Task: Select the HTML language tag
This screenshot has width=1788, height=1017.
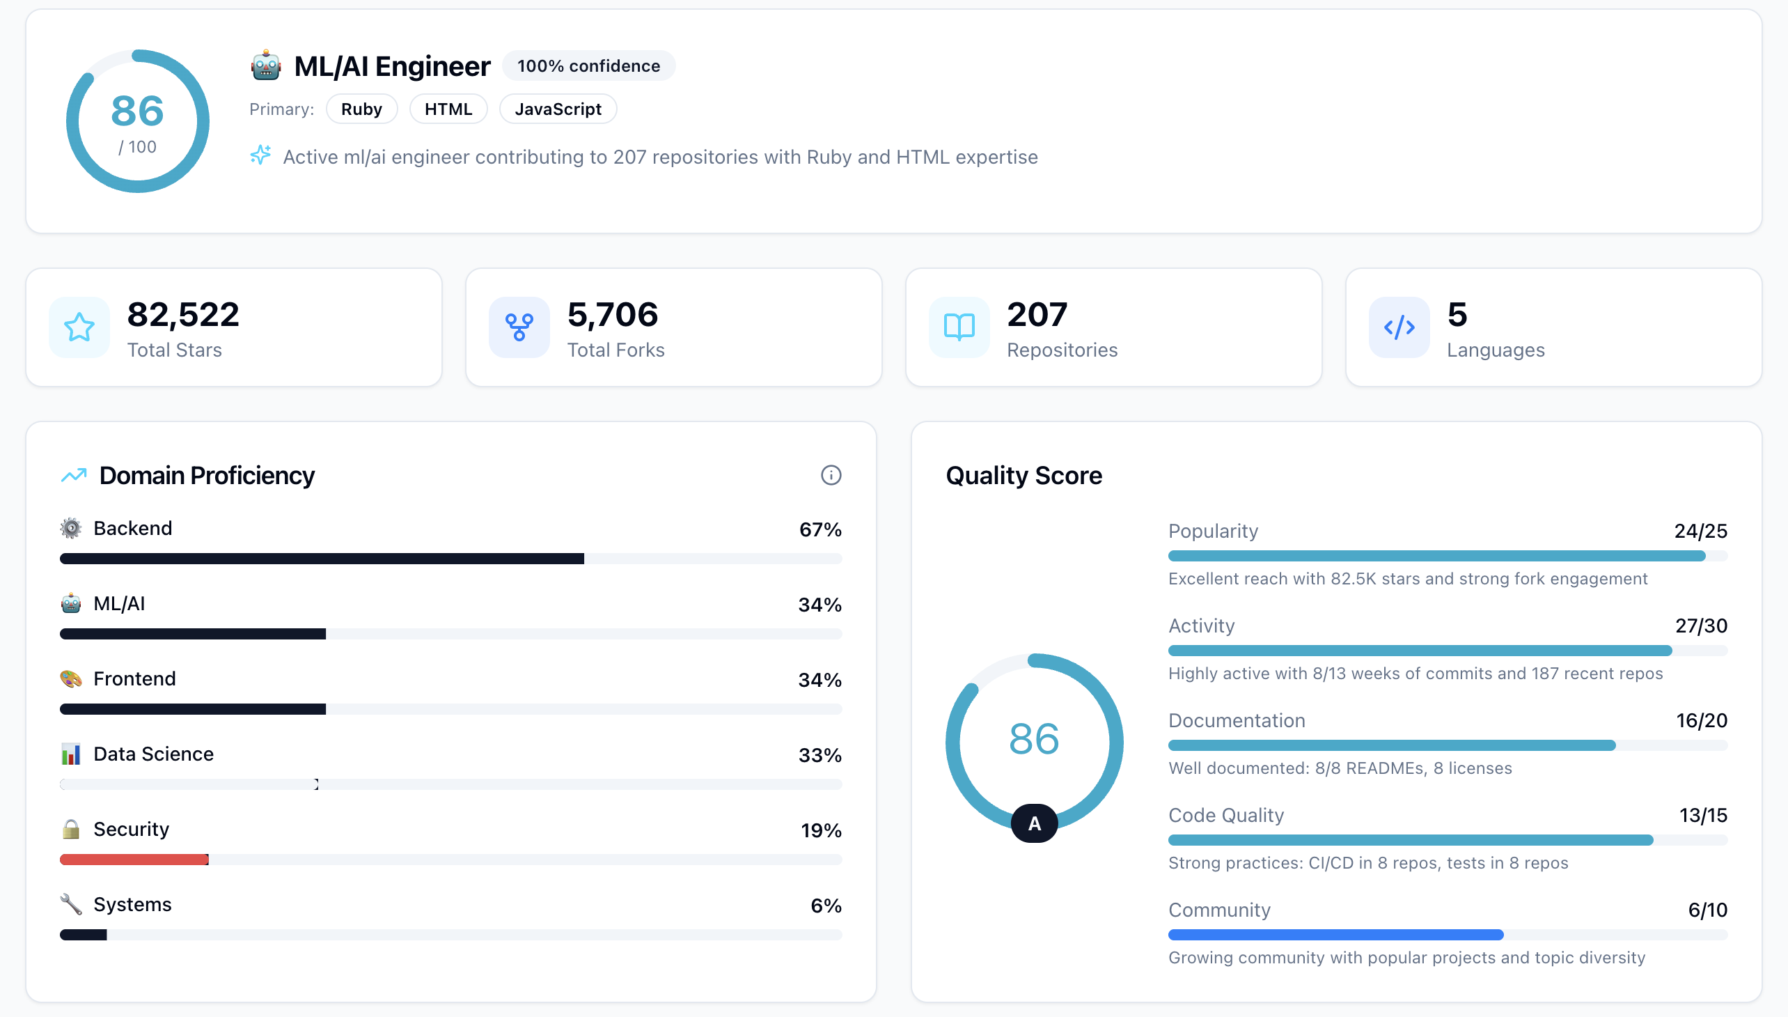Action: click(448, 109)
